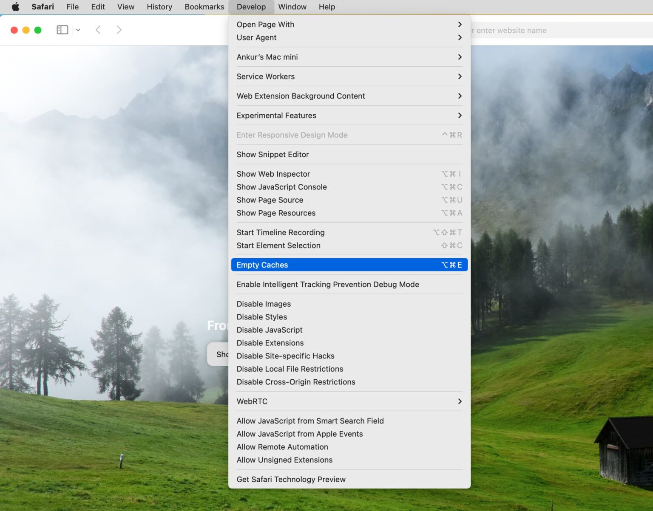The image size is (653, 511).
Task: Open tab group dropdown arrow beside sidebar icon
Action: tap(78, 30)
